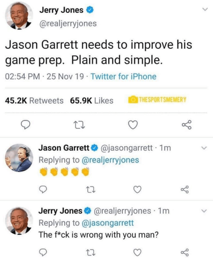Screen dimensions: 213x258
Task: Share the main game prep tweet
Action: (x=187, y=125)
